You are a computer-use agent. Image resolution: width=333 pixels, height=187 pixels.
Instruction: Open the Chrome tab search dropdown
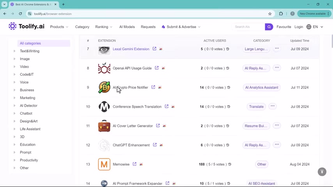[x=4, y=4]
